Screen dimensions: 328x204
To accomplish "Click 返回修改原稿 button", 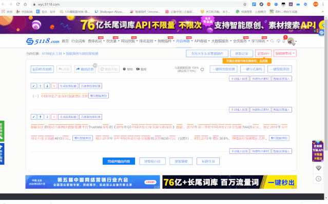I will [x=42, y=69].
